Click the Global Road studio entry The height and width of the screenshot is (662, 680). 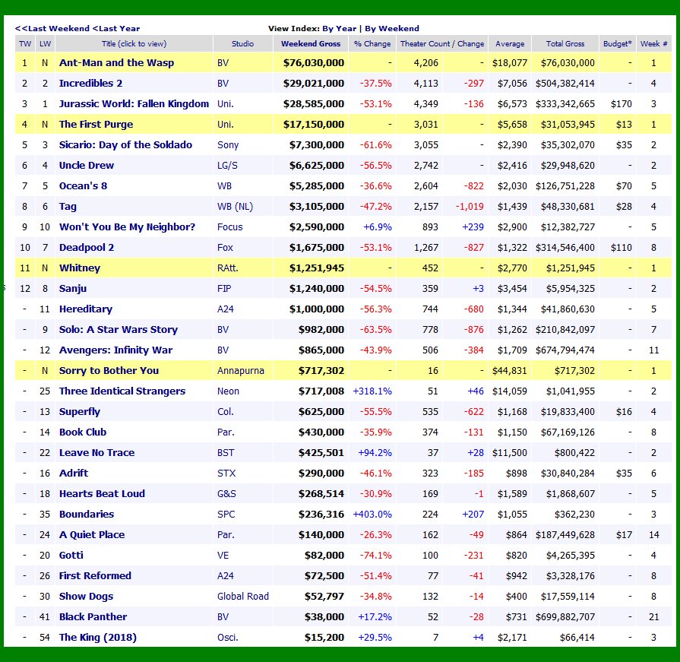(243, 597)
